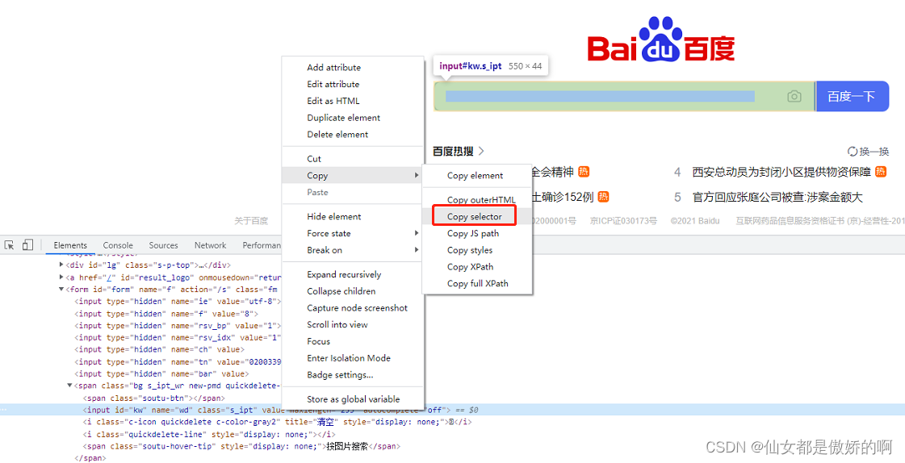The image size is (905, 463).
Task: Click the 百度一下 search button
Action: tap(852, 96)
